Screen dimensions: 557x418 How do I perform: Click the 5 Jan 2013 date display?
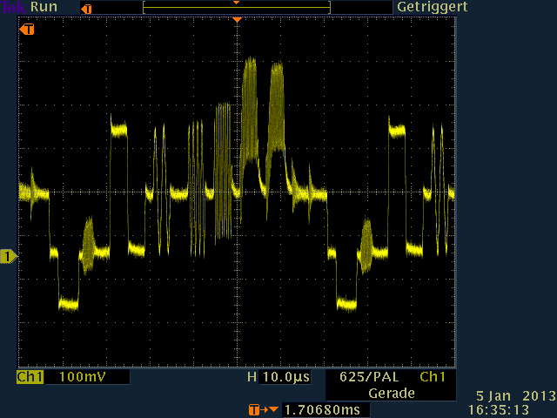pyautogui.click(x=515, y=394)
